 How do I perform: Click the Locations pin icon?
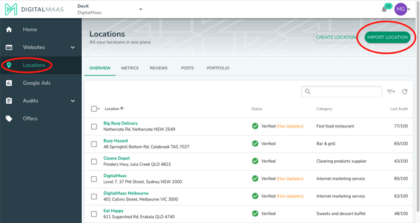(x=9, y=65)
